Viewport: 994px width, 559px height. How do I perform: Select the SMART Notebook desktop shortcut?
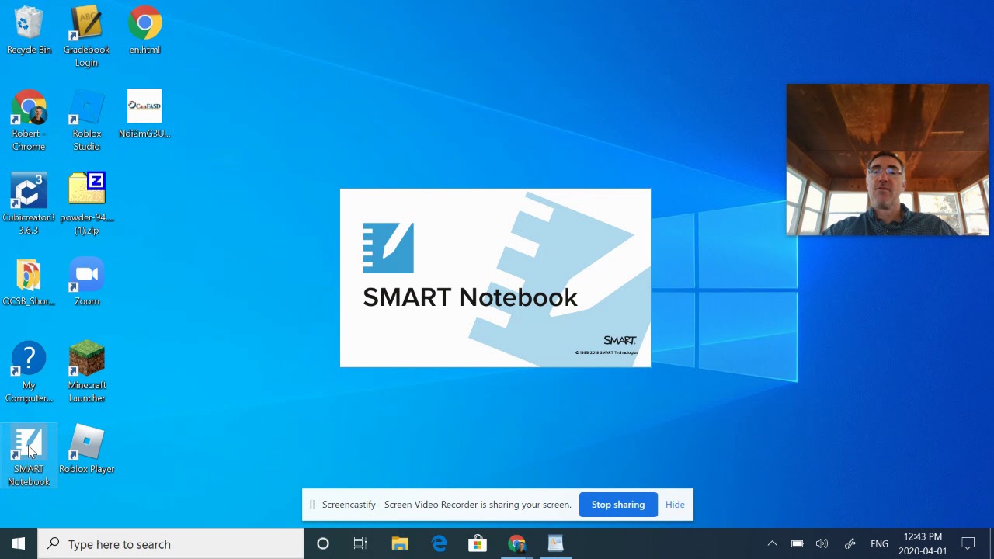pyautogui.click(x=29, y=456)
